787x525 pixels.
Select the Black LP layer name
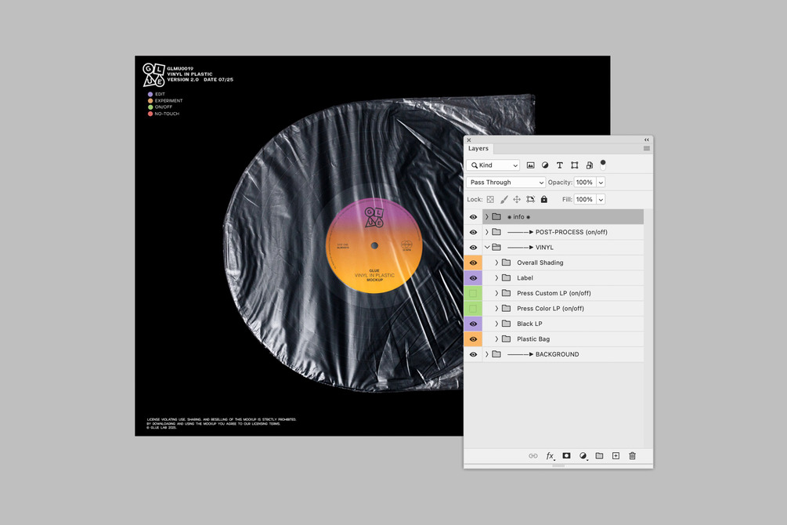529,324
